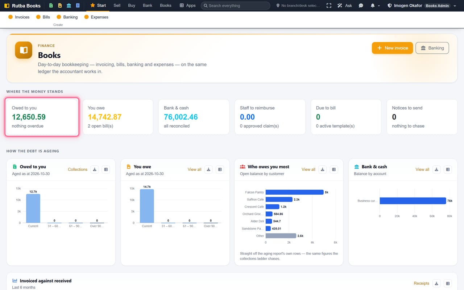Click View all on Bank & cash card
This screenshot has height=290, width=464.
(422, 169)
